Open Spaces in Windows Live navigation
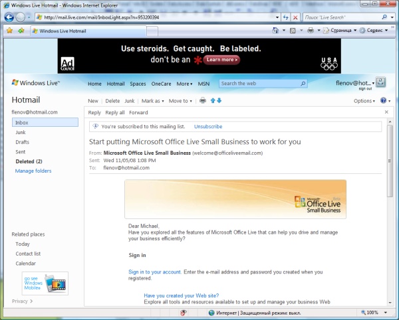The image size is (399, 320). [138, 84]
